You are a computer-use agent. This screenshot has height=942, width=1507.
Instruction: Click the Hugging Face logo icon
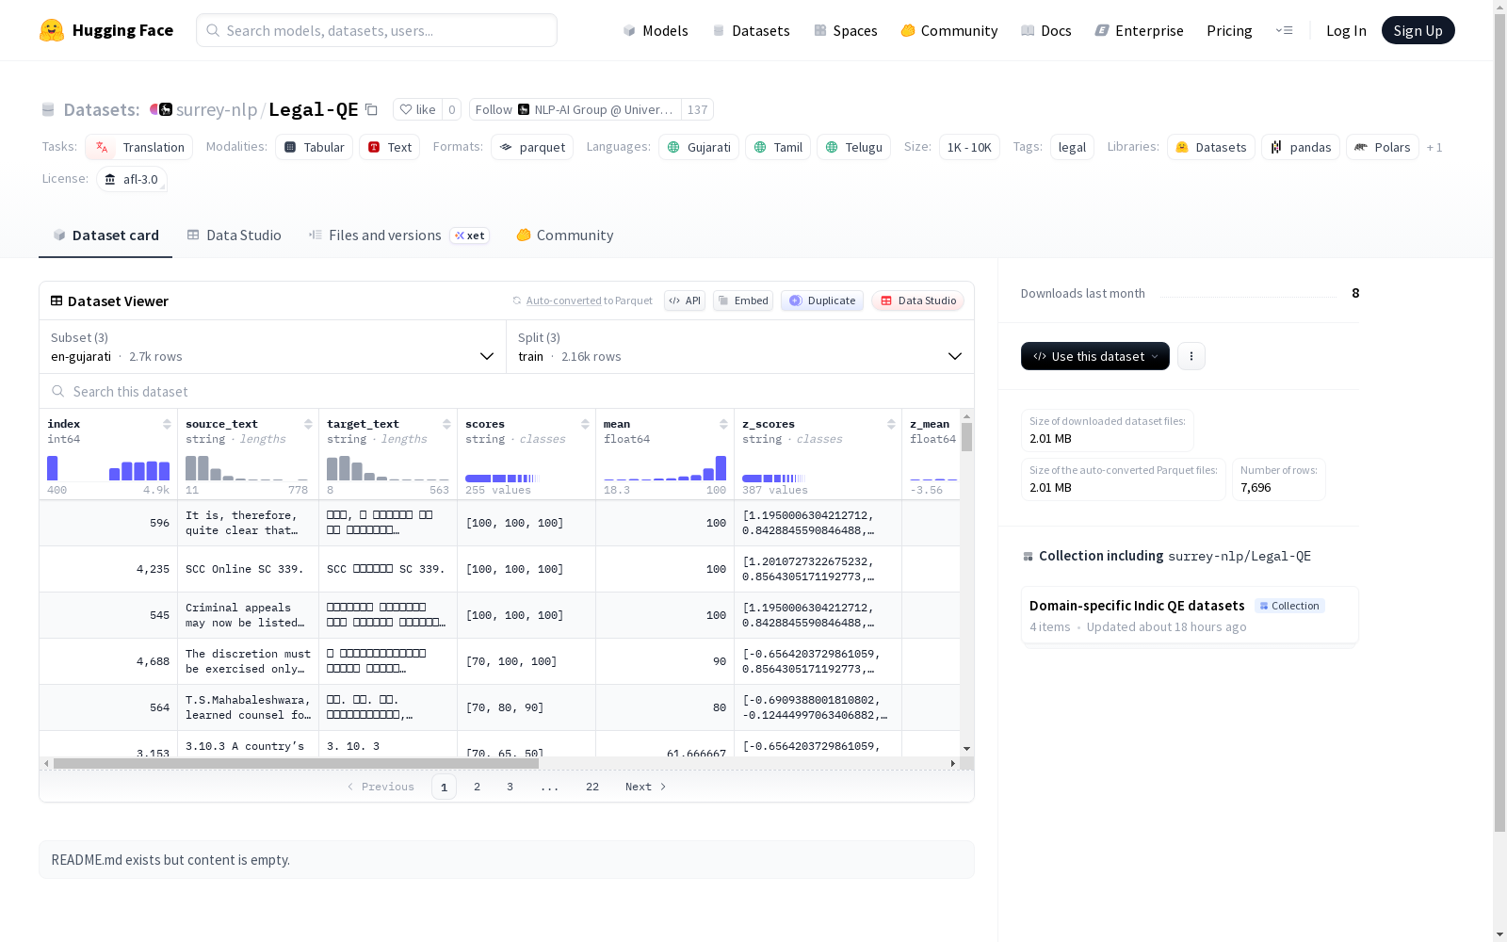(x=52, y=30)
